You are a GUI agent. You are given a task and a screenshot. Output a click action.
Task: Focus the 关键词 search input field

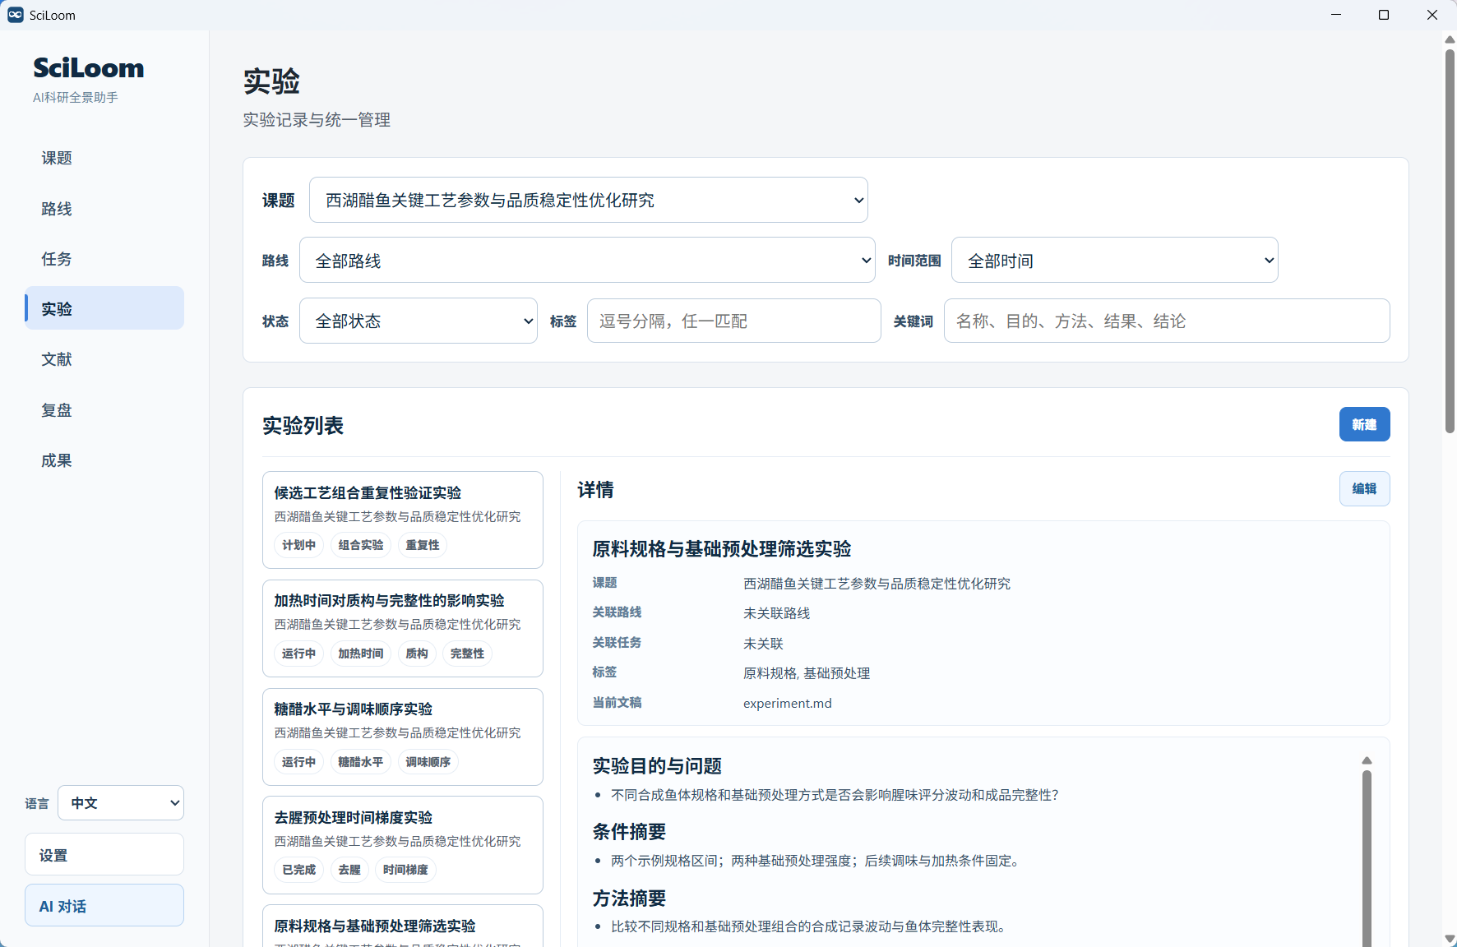1167,321
